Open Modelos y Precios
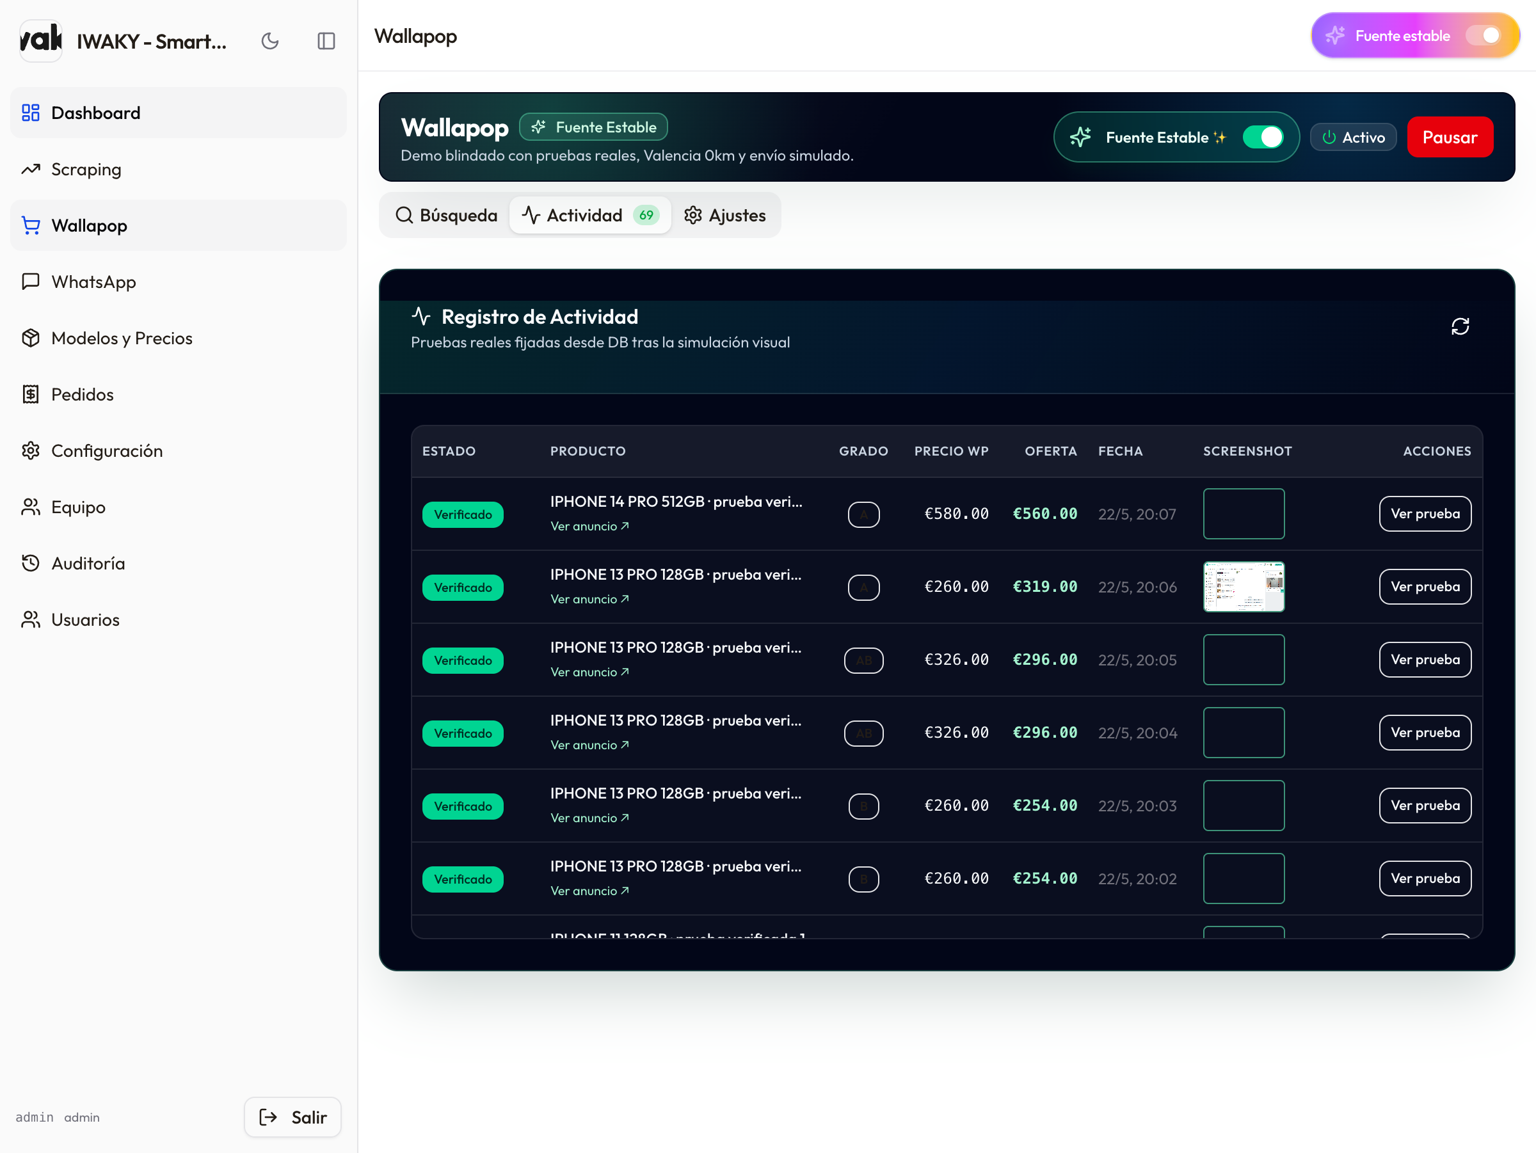 179,337
